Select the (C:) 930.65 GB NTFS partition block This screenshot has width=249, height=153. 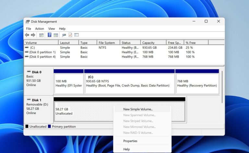[129, 81]
